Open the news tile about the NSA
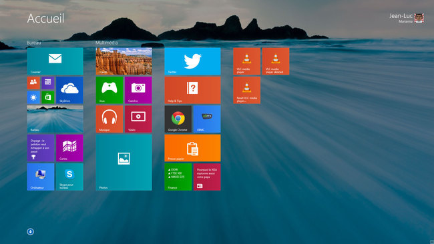Image resolution: width=434 pixels, height=244 pixels. tap(207, 177)
